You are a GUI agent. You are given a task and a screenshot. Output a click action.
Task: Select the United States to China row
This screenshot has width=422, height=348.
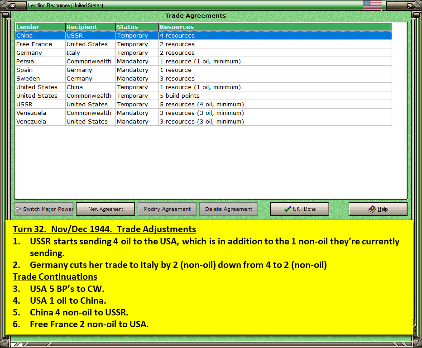click(203, 87)
